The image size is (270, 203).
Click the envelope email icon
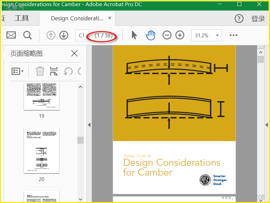11,35
